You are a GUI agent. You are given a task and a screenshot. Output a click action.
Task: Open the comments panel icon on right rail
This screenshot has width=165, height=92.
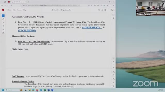(x=113, y=15)
